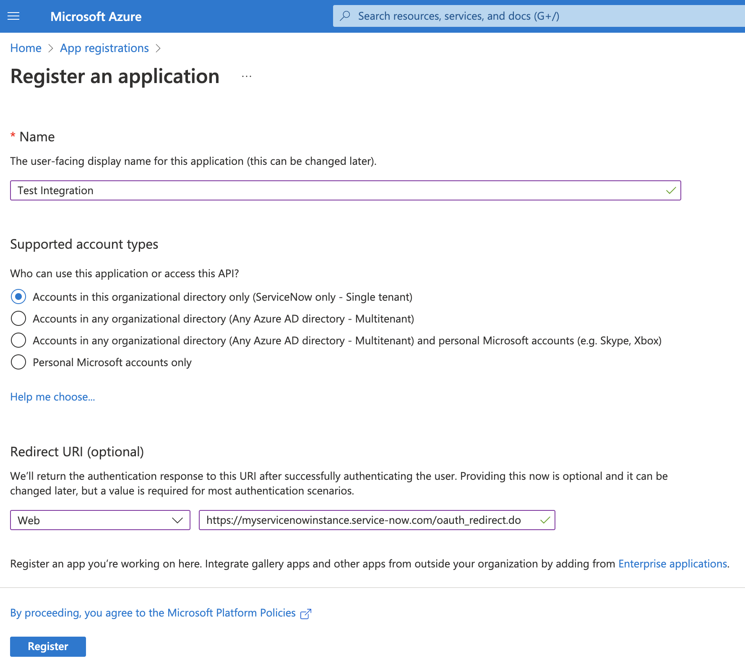Click the search magnifier icon
The width and height of the screenshot is (745, 666).
pos(345,16)
